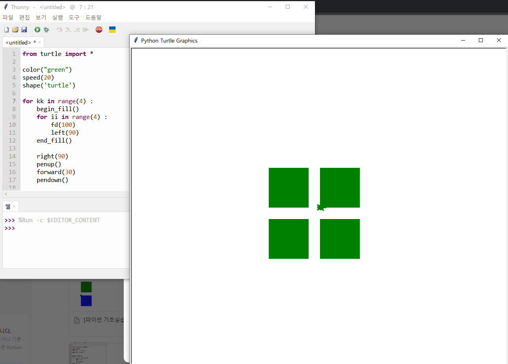
Task: Open a file using the folder icon
Action: (x=15, y=30)
